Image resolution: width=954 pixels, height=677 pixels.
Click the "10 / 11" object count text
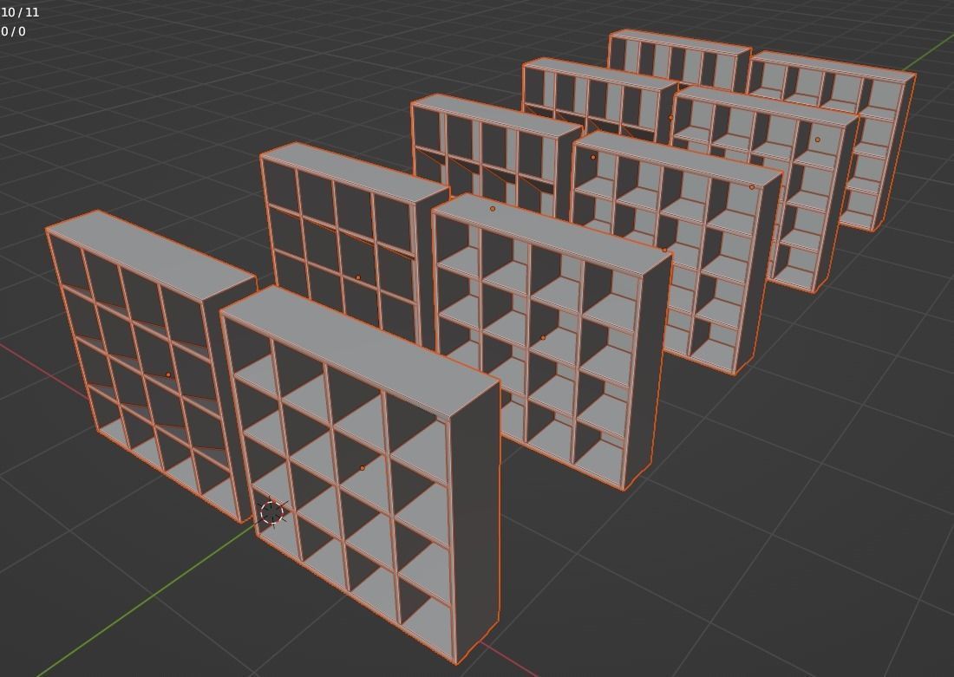(x=20, y=12)
